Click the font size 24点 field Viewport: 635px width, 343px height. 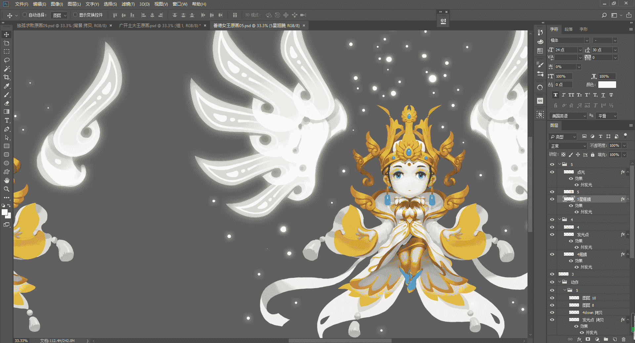point(566,50)
